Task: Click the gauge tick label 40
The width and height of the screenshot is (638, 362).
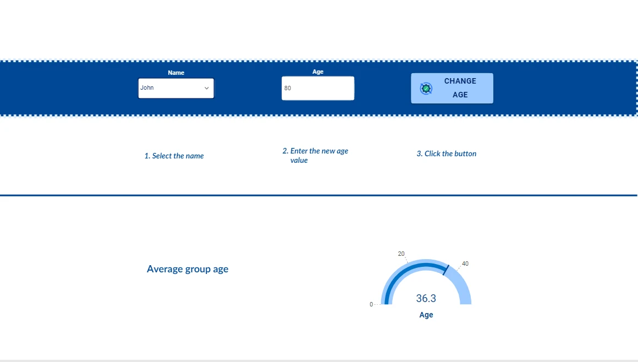Action: pyautogui.click(x=465, y=264)
